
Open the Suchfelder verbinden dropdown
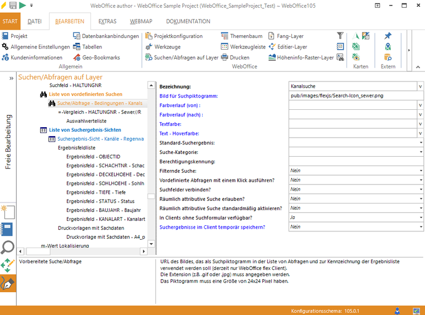(421, 190)
